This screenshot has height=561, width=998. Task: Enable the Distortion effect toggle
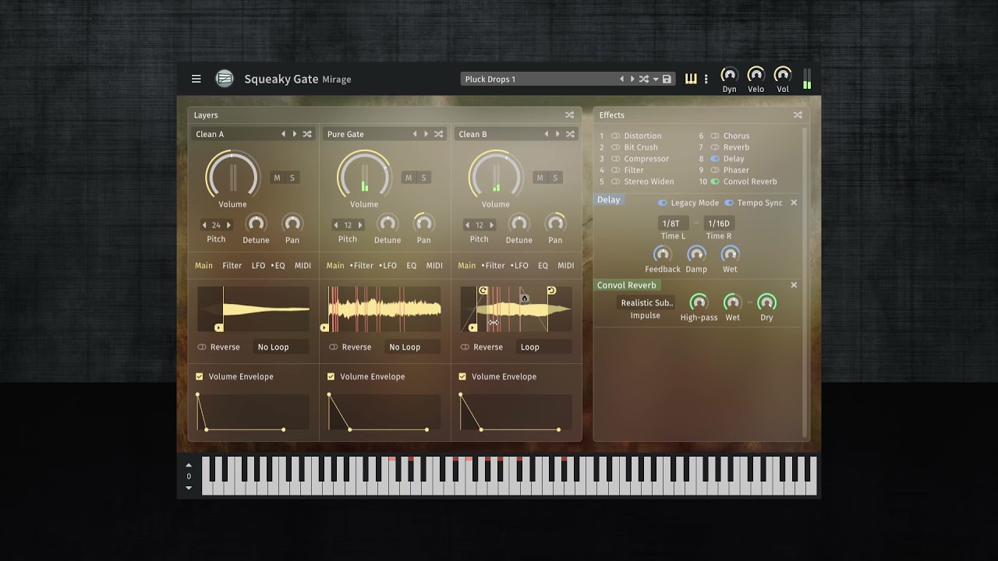(616, 136)
